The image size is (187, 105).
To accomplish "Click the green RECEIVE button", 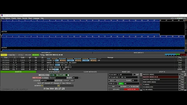I will pos(35,55).
